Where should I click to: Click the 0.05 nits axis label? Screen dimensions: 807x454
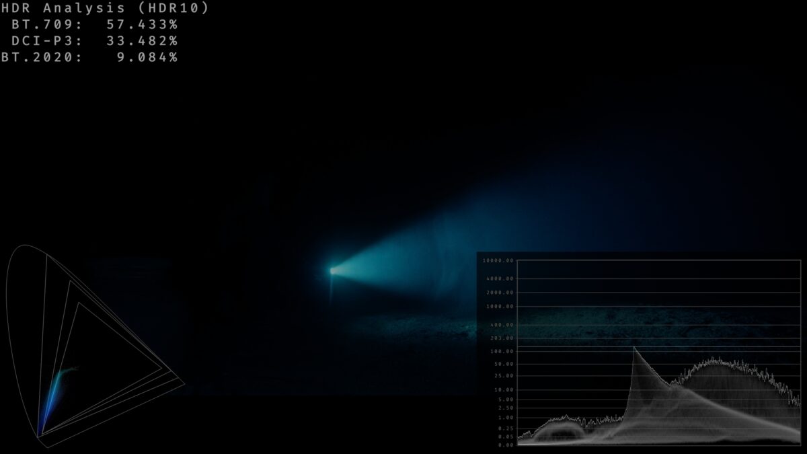(506, 437)
